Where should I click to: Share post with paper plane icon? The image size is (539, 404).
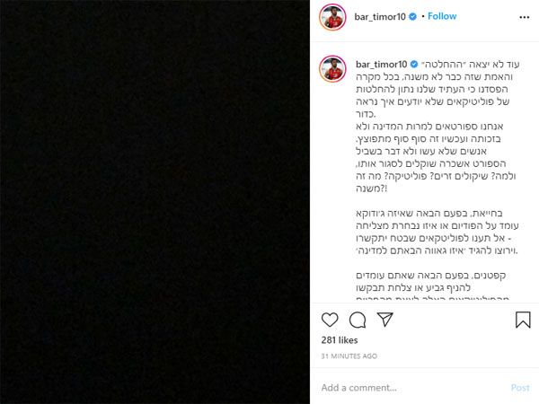point(385,320)
